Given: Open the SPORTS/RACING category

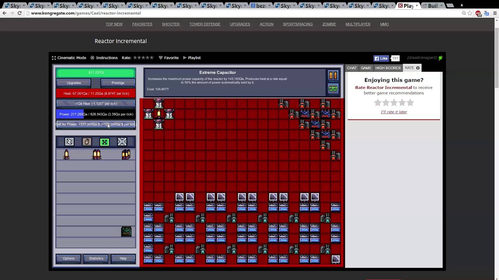Looking at the screenshot, I should [x=298, y=24].
